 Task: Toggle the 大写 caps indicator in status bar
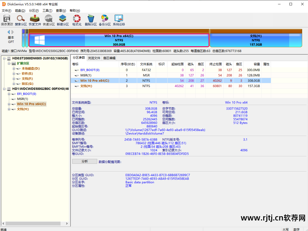tap(285, 229)
